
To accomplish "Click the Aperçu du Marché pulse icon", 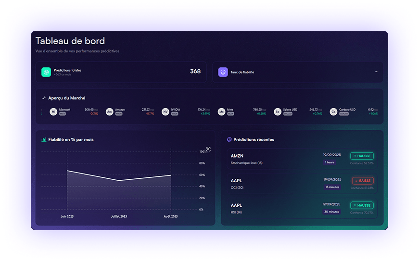I will point(44,98).
